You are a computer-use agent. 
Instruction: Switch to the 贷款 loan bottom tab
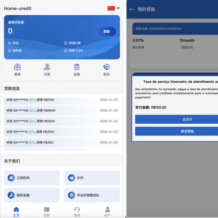click(47, 212)
